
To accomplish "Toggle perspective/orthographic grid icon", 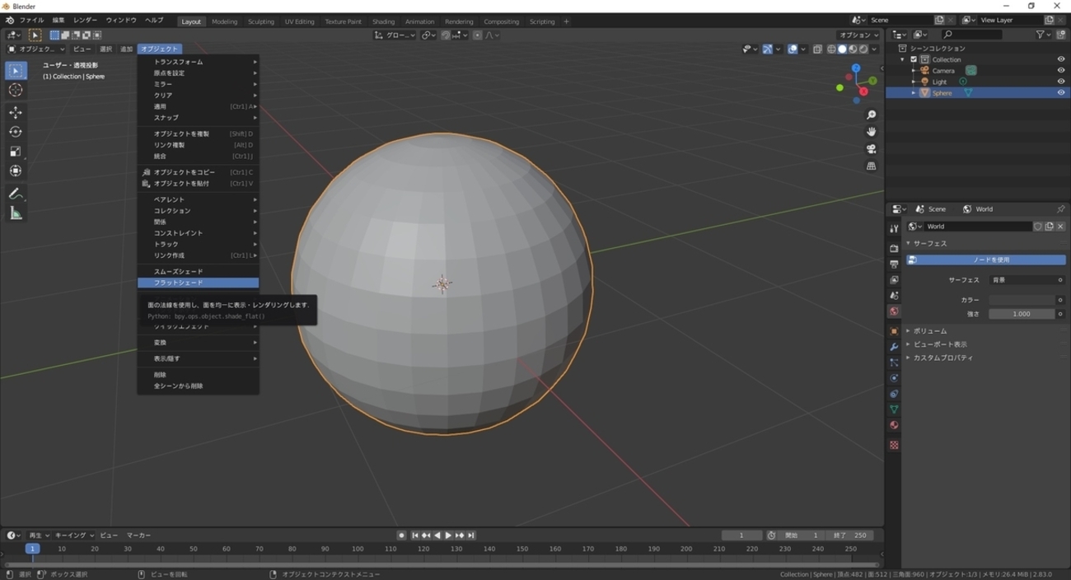I will click(871, 166).
